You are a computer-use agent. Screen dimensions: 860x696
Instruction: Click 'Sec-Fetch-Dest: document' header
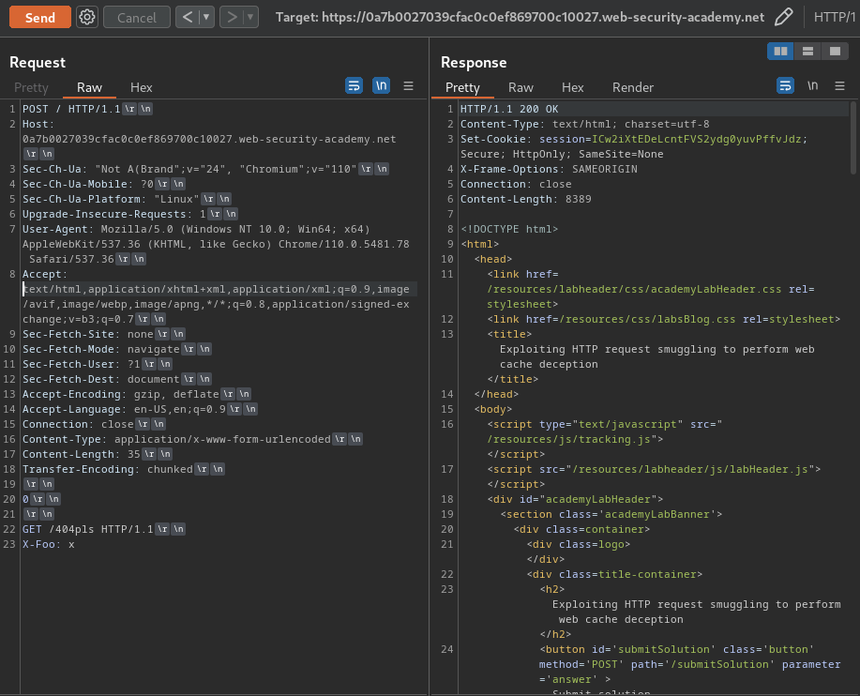101,379
